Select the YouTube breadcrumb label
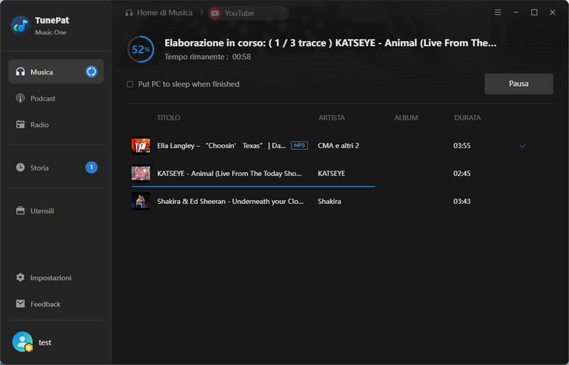Screen dimensions: 569x365 pyautogui.click(x=239, y=13)
